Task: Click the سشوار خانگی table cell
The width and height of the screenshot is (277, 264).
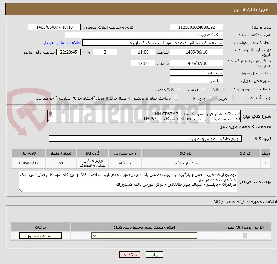Action: (186, 163)
